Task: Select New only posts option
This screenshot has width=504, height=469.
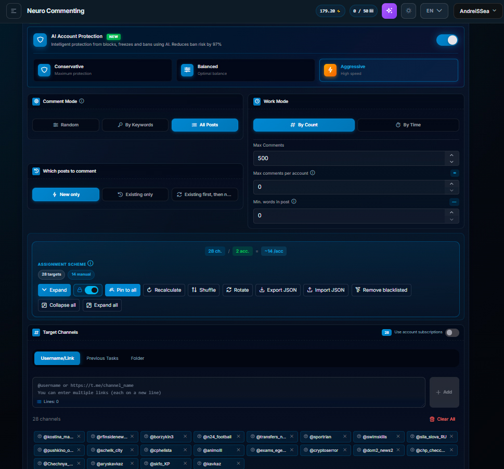Action: pos(66,194)
